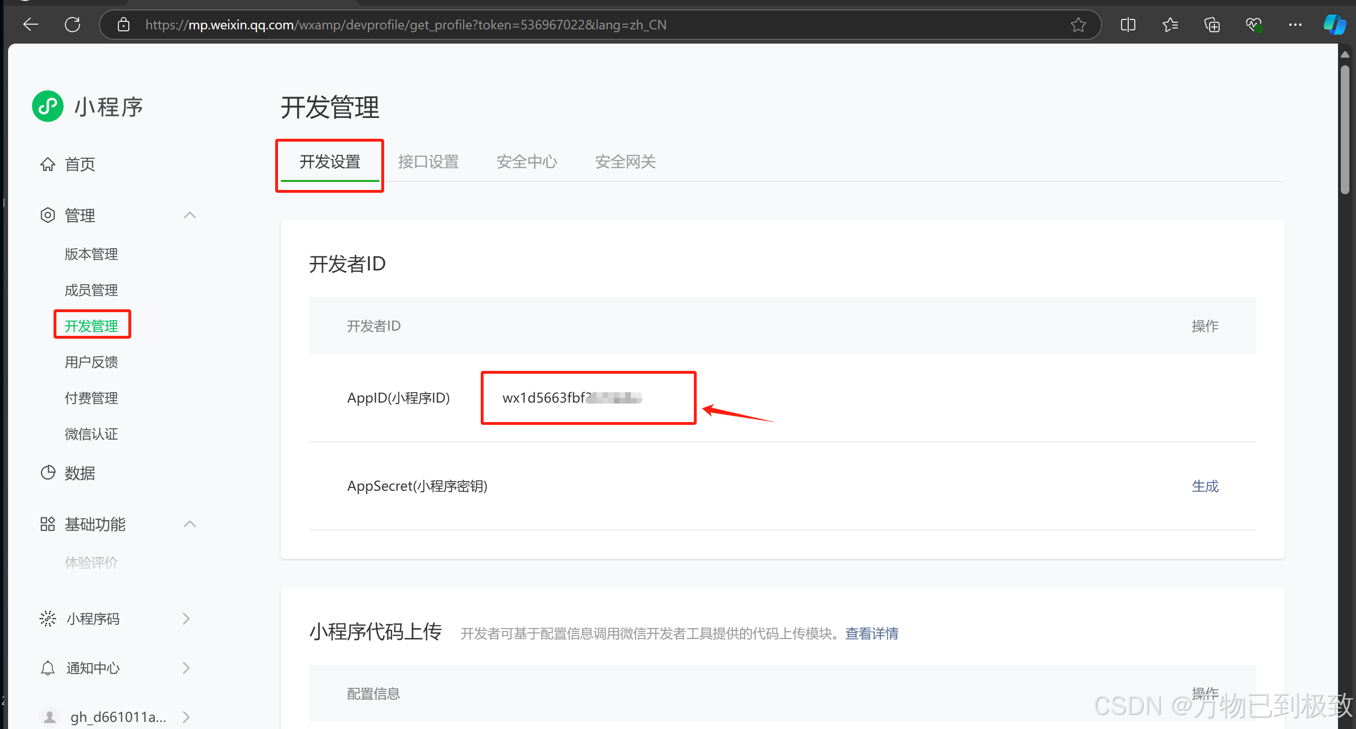Image resolution: width=1356 pixels, height=729 pixels.
Task: Expand 小程序码 submenu arrow
Action: [186, 619]
